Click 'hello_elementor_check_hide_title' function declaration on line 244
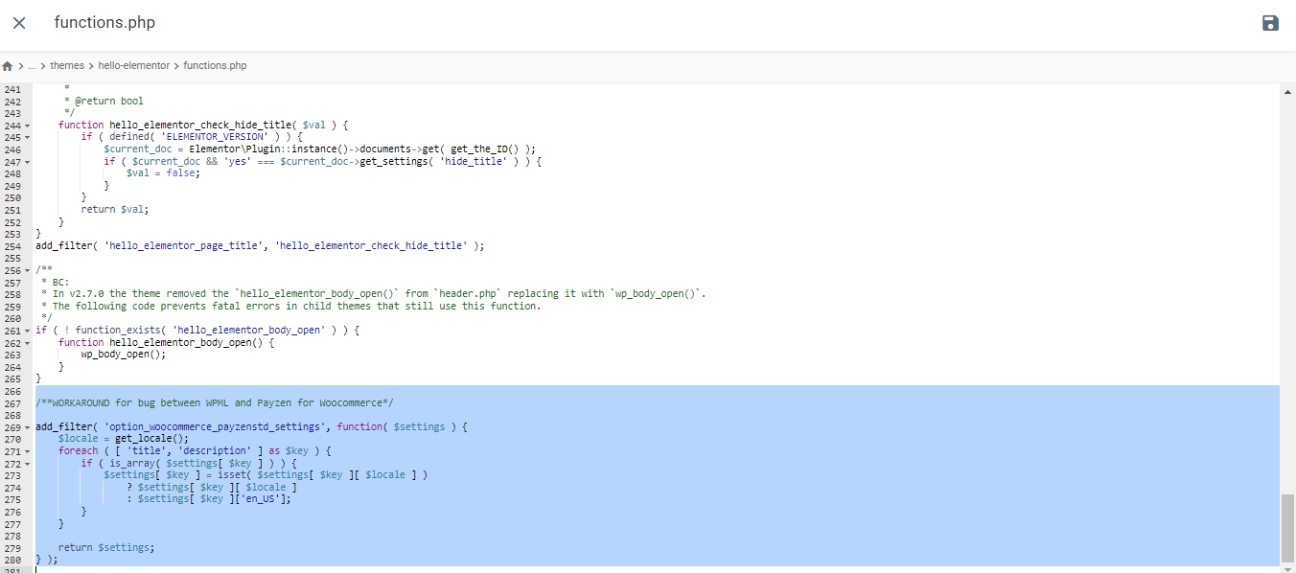This screenshot has height=573, width=1296. click(203, 126)
